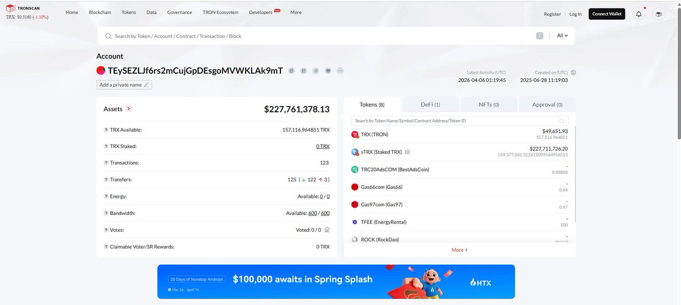This screenshot has height=305, width=681.
Task: Click the magnifier icon in the token search box
Action: click(x=562, y=121)
